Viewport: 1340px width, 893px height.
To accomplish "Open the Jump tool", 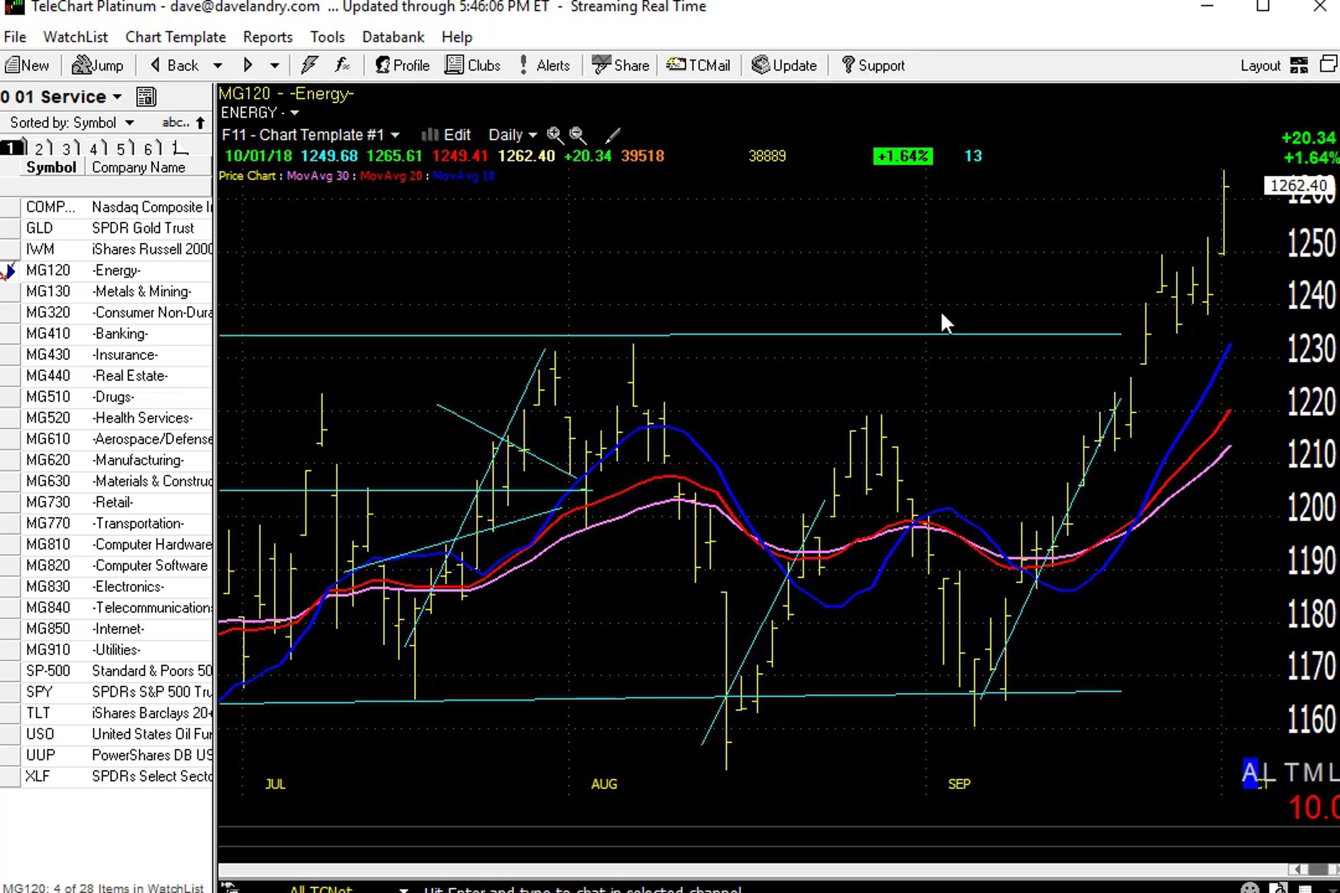I will point(97,65).
